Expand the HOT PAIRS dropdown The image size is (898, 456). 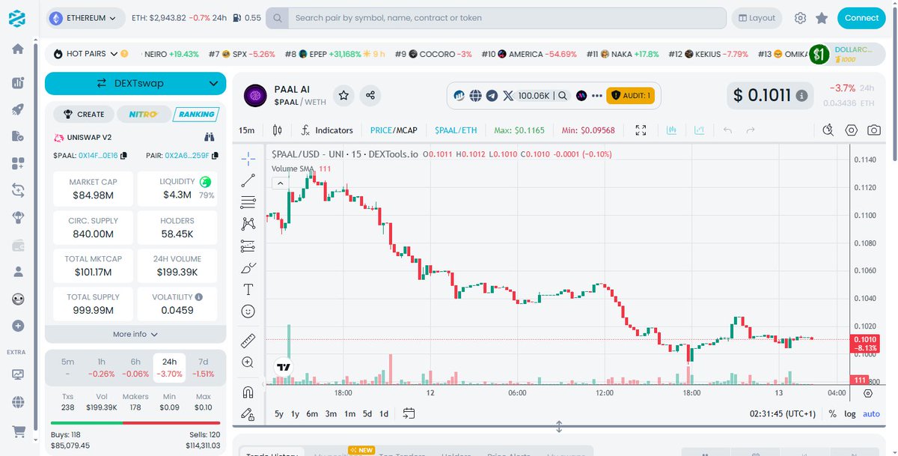click(114, 54)
